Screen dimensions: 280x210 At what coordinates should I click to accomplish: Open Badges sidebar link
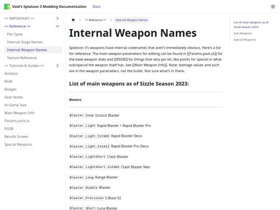click(10, 89)
